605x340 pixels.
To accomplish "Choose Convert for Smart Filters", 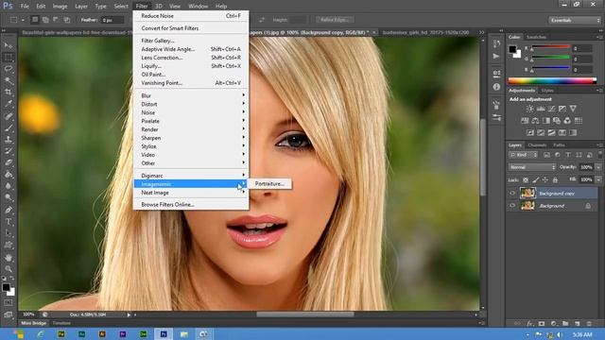I will [x=191, y=28].
